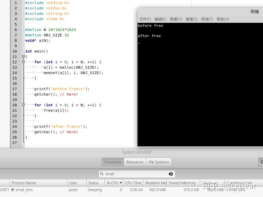The width and height of the screenshot is (263, 197).
Task: Sort by Resident Memory column header
Action: click(x=156, y=183)
